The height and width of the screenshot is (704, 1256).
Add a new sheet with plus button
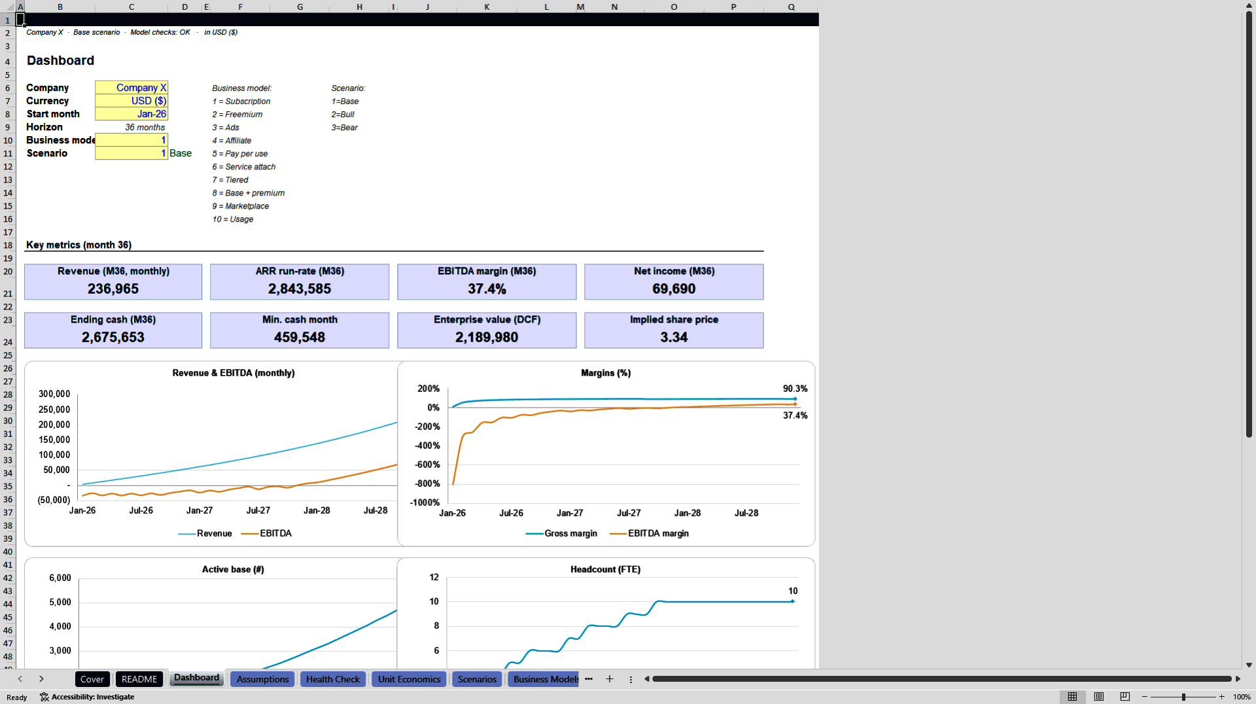(x=610, y=679)
